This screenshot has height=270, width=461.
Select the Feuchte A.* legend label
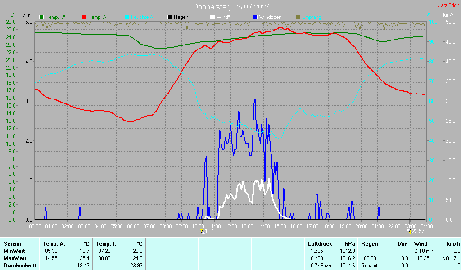click(x=144, y=18)
